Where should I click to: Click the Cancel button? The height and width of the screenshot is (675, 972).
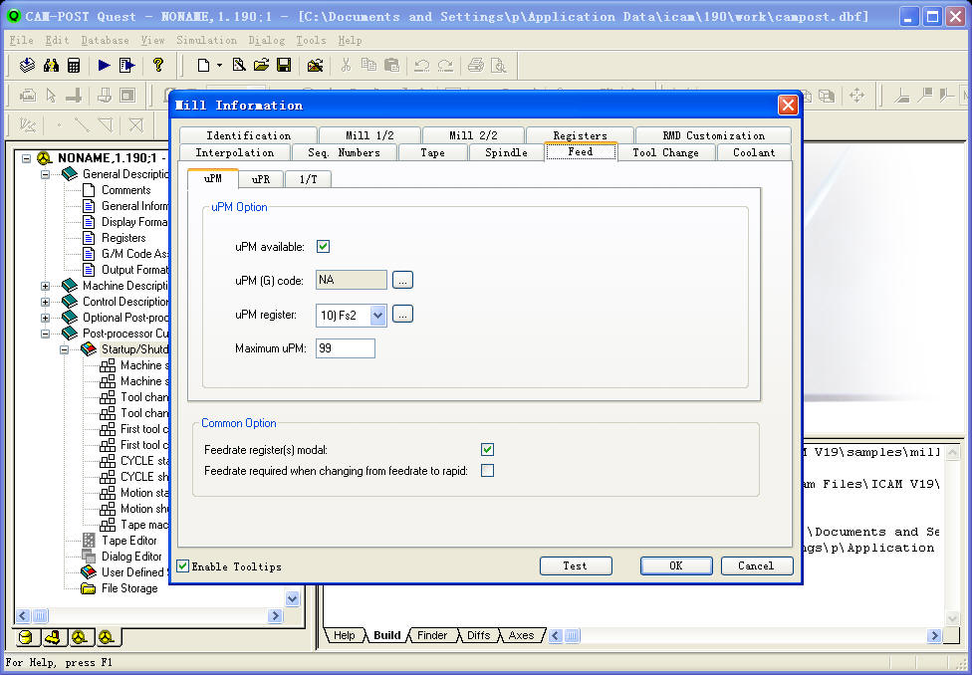756,565
